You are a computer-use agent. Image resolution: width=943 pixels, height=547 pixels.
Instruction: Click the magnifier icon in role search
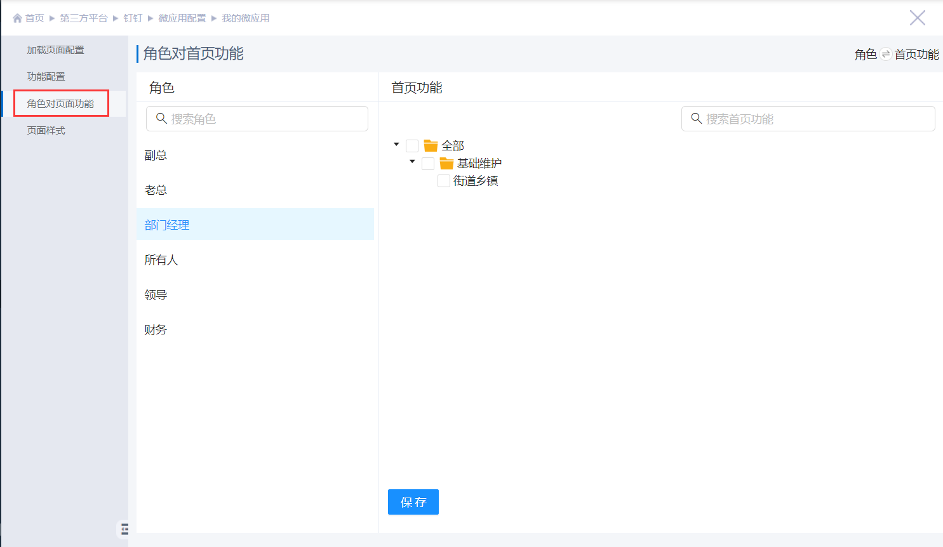tap(161, 119)
